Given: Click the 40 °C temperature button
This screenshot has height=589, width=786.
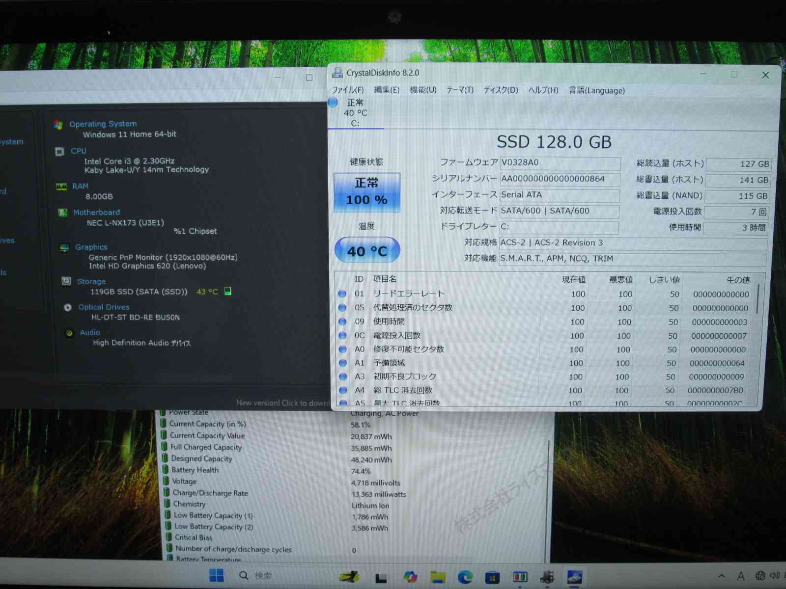Looking at the screenshot, I should [x=367, y=251].
